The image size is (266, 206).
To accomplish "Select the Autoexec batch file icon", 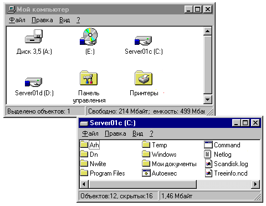I will (x=146, y=173).
